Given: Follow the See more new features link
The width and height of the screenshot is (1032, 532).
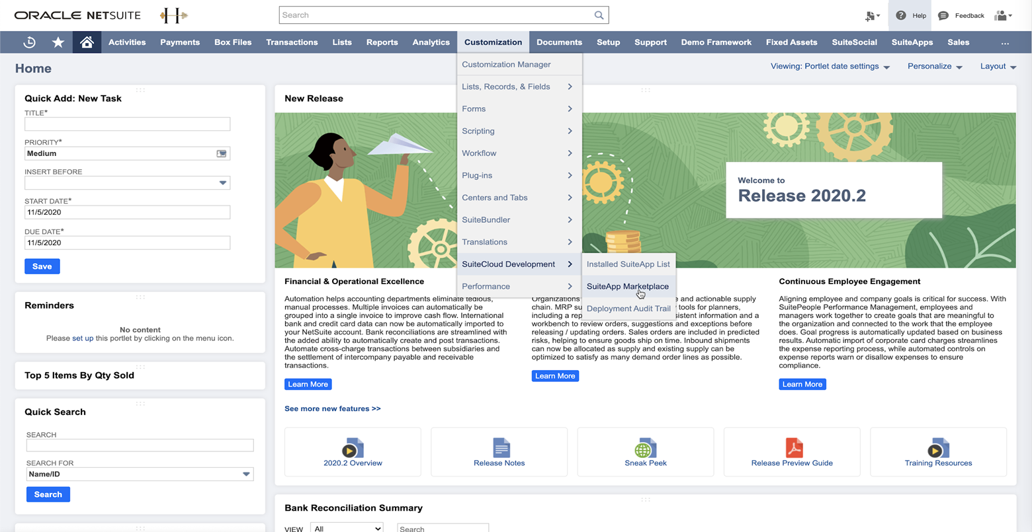Looking at the screenshot, I should click(332, 408).
